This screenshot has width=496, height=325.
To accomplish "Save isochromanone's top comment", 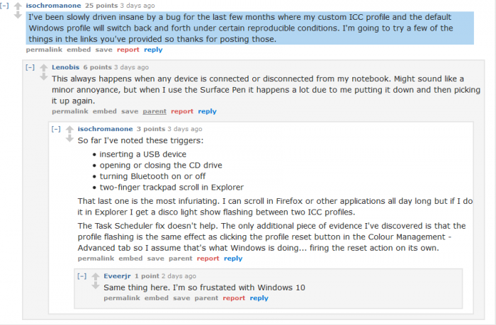I will tap(103, 50).
